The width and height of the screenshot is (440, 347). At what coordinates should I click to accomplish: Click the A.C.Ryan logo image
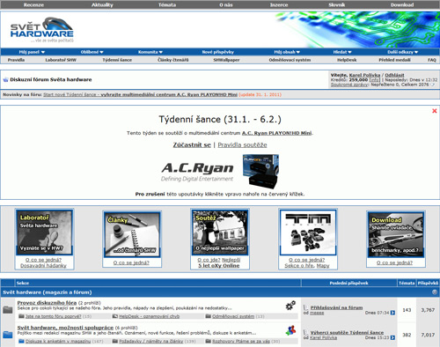pyautogui.click(x=197, y=172)
